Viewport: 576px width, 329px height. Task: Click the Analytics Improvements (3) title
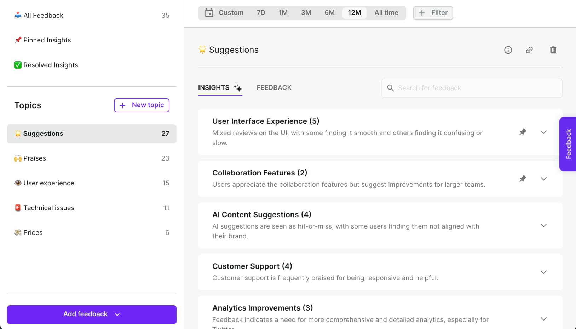[x=263, y=308]
